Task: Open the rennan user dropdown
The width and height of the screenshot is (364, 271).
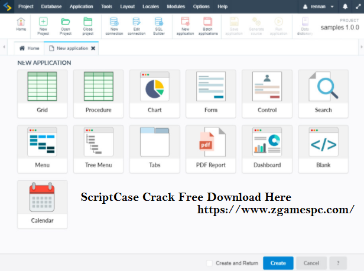Action: tap(318, 6)
